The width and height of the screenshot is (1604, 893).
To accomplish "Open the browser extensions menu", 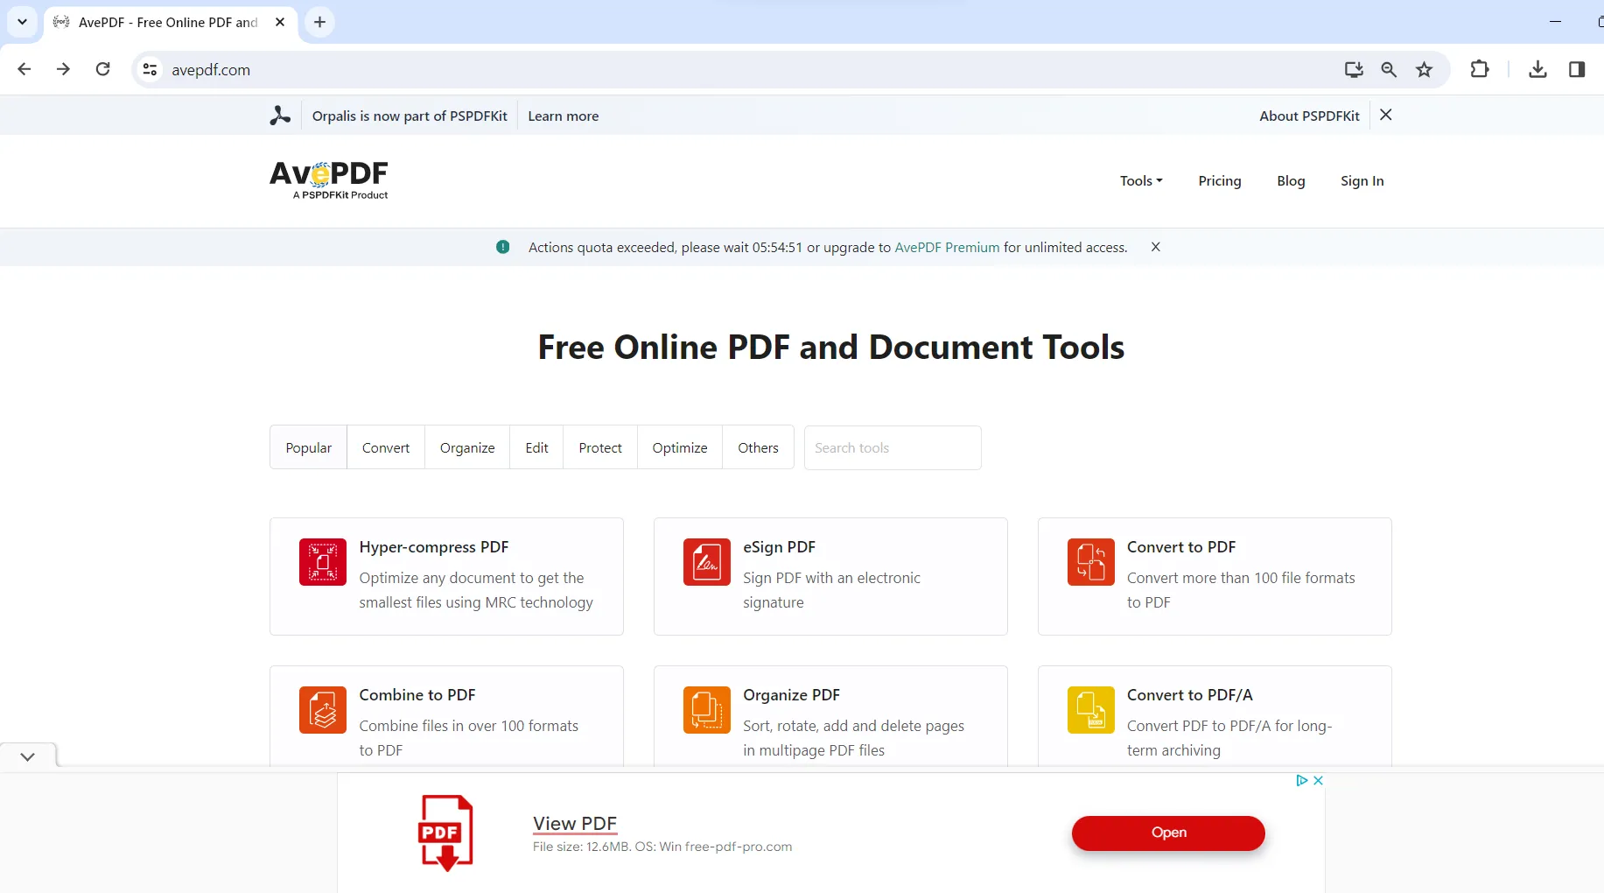I will (1480, 69).
